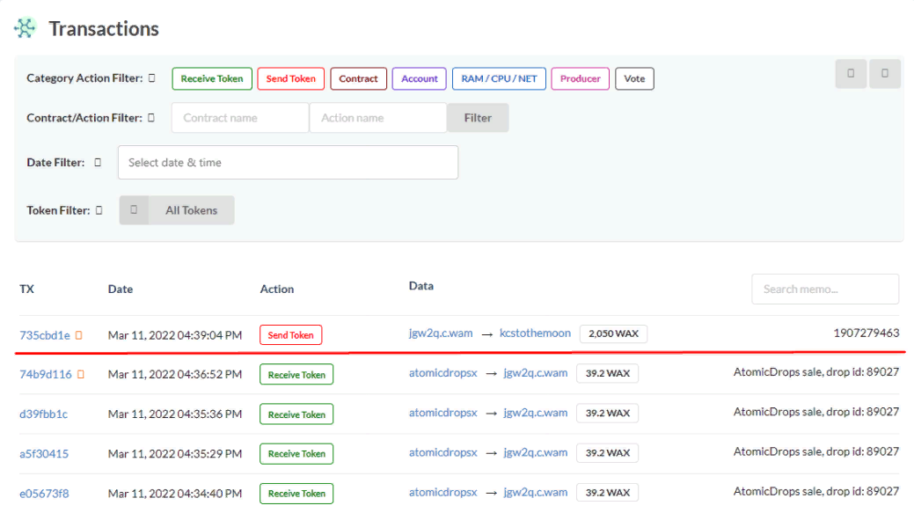Viewport: 914px width, 513px height.
Task: Click date Mar 11, 2022 04:35:36 PM
Action: [175, 414]
